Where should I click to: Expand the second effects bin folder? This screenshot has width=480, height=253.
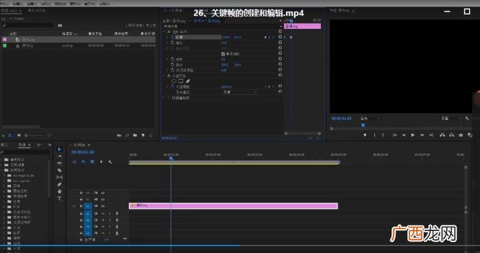(x=1, y=165)
